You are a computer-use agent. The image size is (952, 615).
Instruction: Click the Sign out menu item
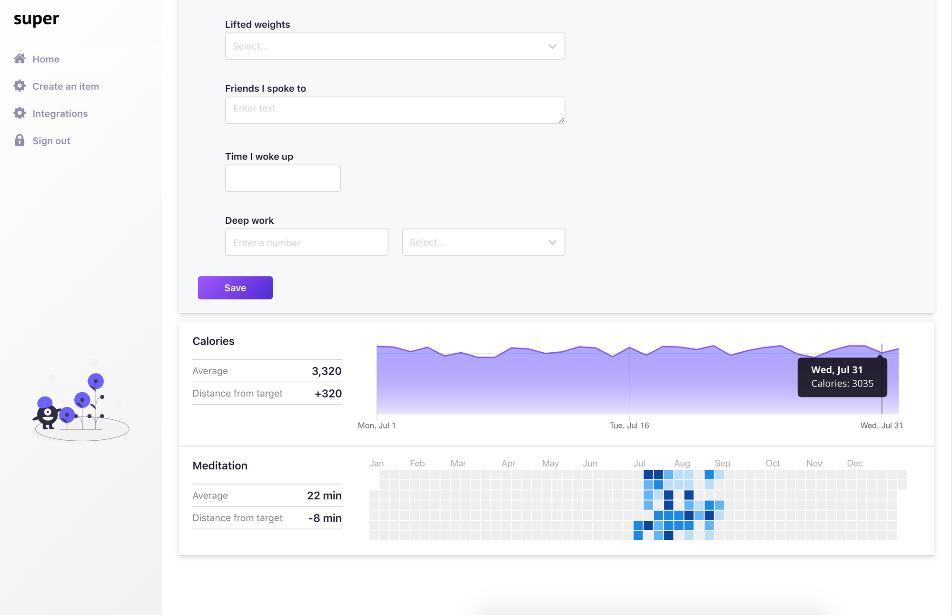(x=51, y=140)
